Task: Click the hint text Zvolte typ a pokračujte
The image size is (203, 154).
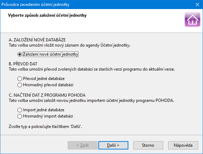Action: click(45, 127)
